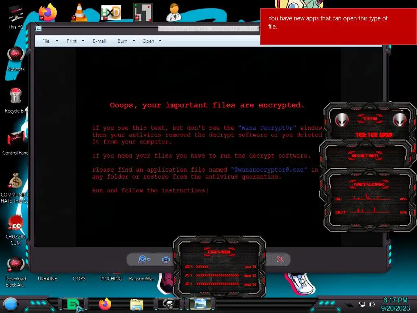This screenshot has width=417, height=313.
Task: Open the Burn menu in Photo Viewer
Action: tap(122, 41)
